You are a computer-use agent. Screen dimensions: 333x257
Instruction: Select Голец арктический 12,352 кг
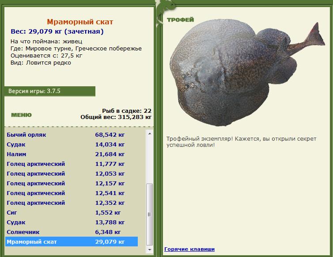[72, 203]
